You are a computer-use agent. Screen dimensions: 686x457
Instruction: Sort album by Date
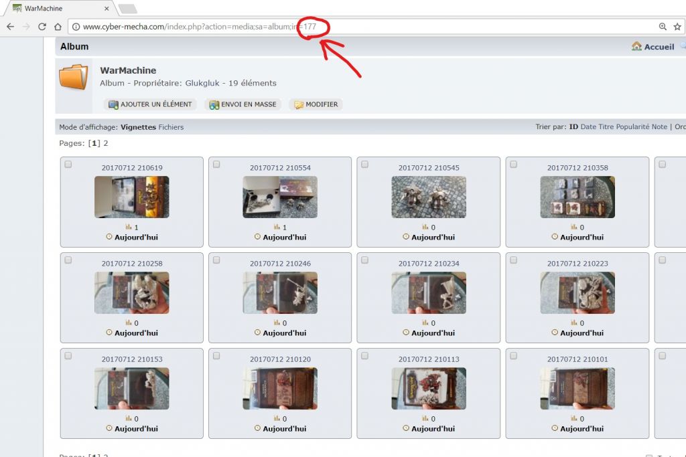pos(588,126)
